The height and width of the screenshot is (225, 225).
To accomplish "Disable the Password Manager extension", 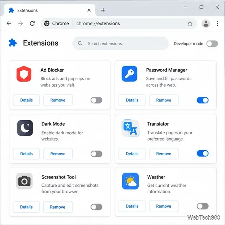I will (203, 100).
